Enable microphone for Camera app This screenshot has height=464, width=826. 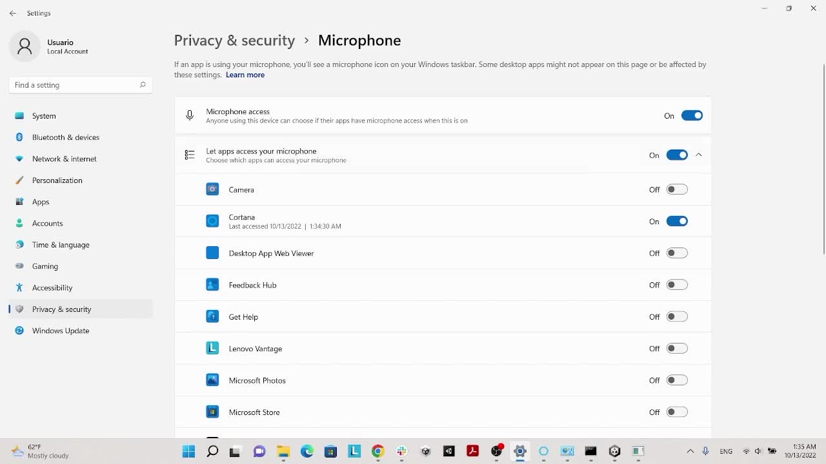(x=677, y=189)
